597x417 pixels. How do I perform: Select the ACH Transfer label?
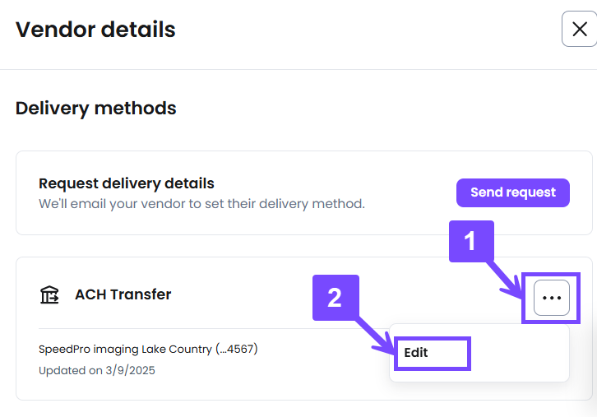coord(123,294)
